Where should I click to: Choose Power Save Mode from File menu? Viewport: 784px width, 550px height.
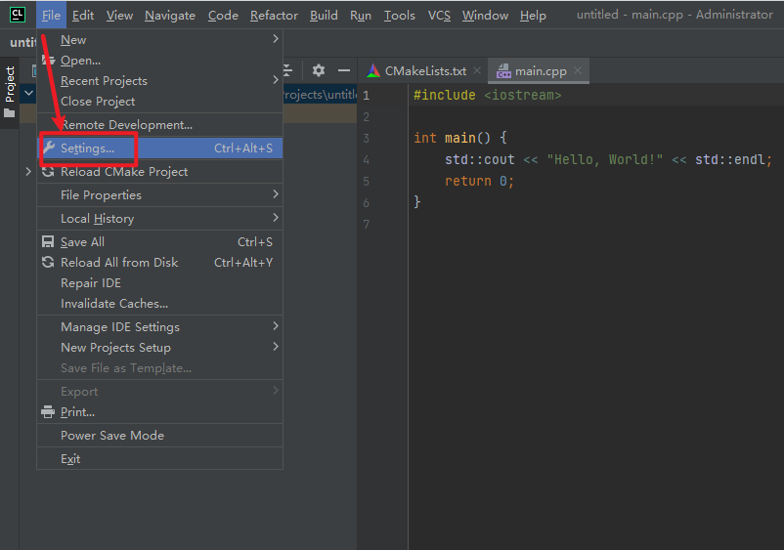tap(112, 436)
